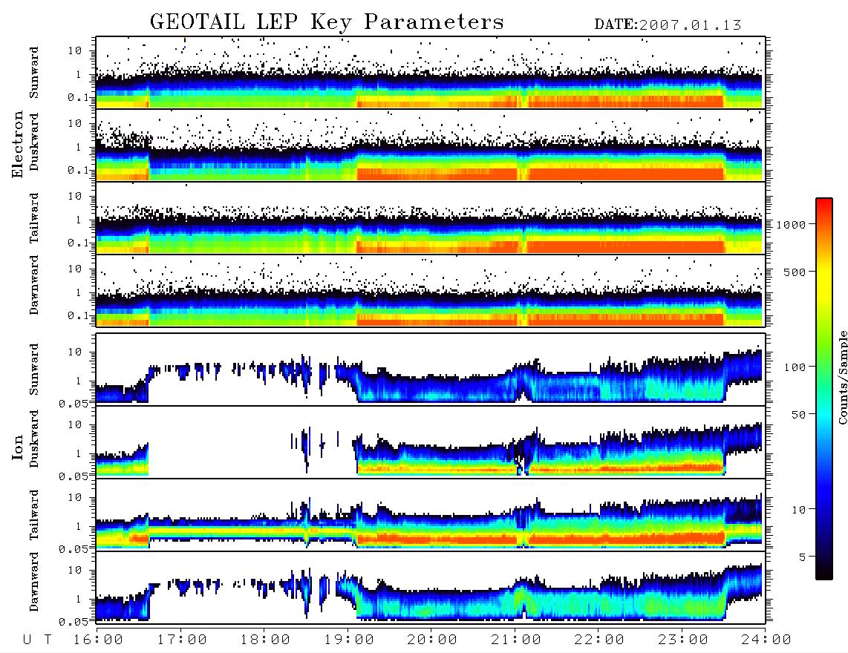Viewport: 848px width, 653px height.
Task: Select the Electron 'Sunward' panel label
Action: pyautogui.click(x=34, y=73)
